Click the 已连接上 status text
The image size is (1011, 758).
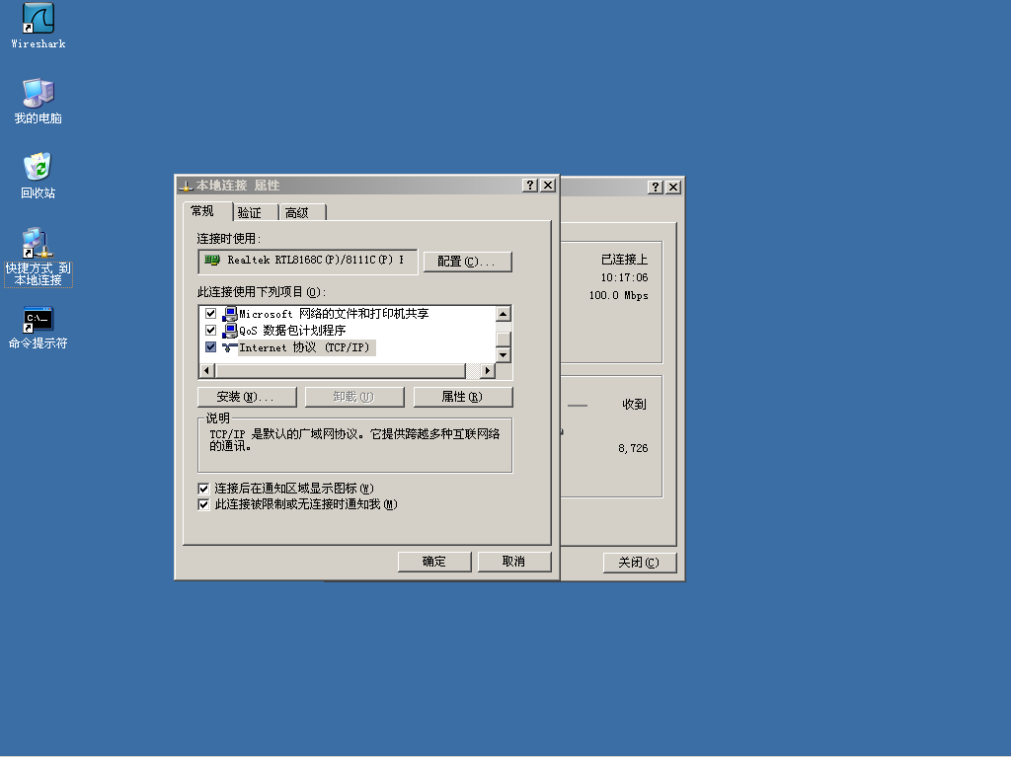coord(624,260)
